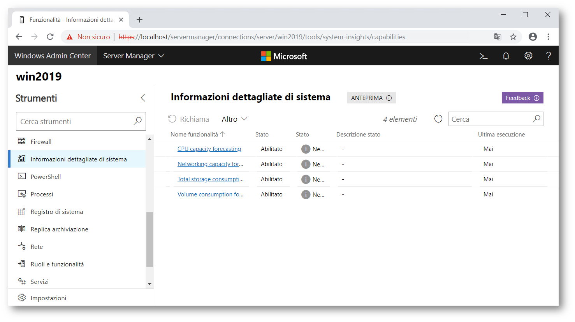The height and width of the screenshot is (322, 575).
Task: Open Firewall tool in sidebar
Action: pyautogui.click(x=41, y=142)
